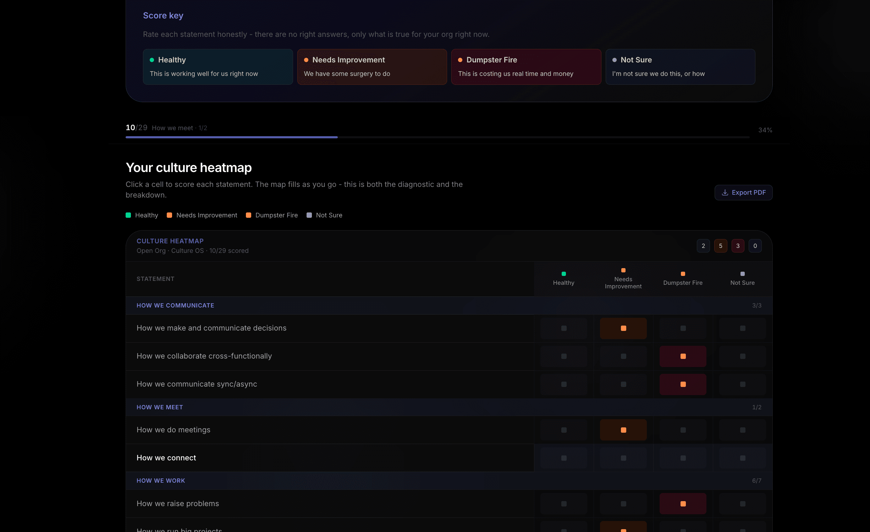
Task: Click the Dumpster Fire column header
Action: pos(683,279)
